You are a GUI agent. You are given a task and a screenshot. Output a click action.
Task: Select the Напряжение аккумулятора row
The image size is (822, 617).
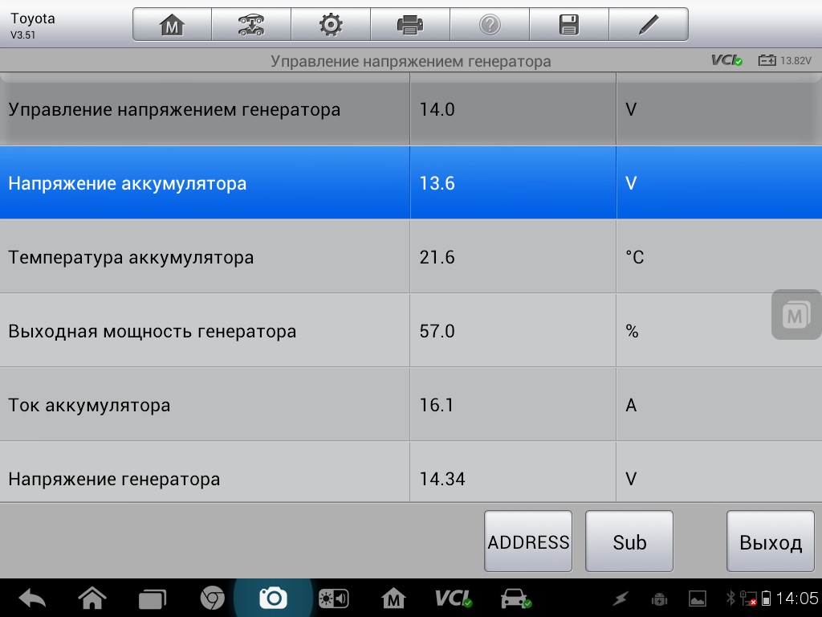click(205, 183)
